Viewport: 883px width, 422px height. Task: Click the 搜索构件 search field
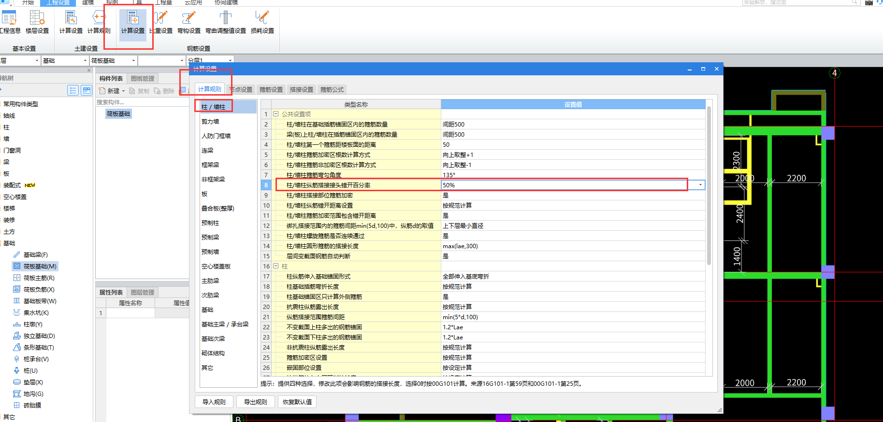point(142,102)
